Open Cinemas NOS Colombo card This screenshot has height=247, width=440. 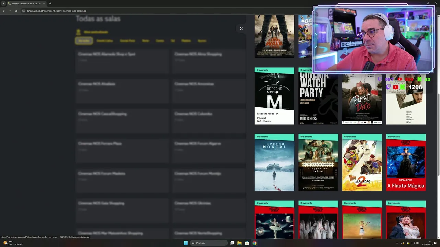pyautogui.click(x=209, y=121)
